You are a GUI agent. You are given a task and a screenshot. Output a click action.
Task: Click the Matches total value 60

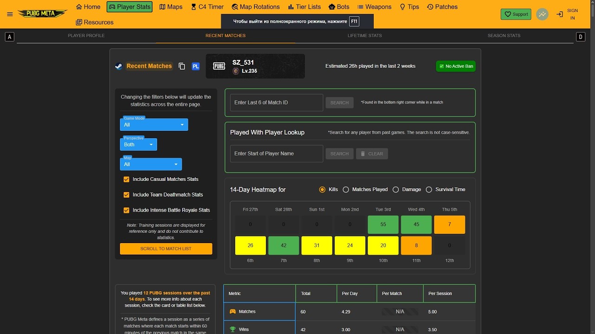[x=303, y=312]
